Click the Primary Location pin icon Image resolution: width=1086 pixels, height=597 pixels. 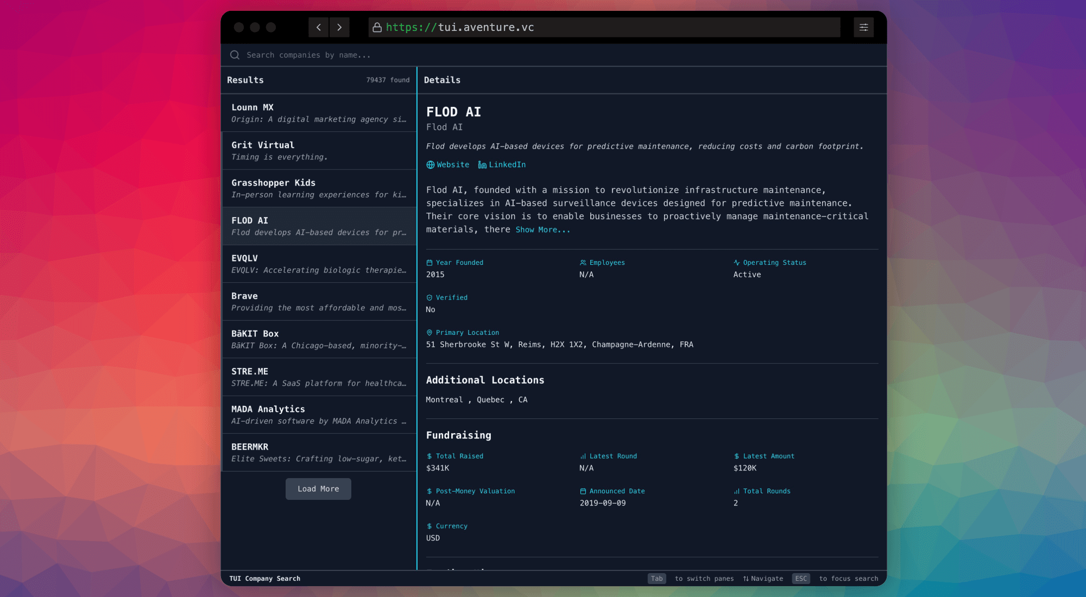point(430,333)
